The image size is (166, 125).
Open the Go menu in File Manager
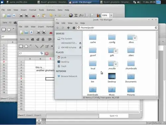tap(76, 23)
